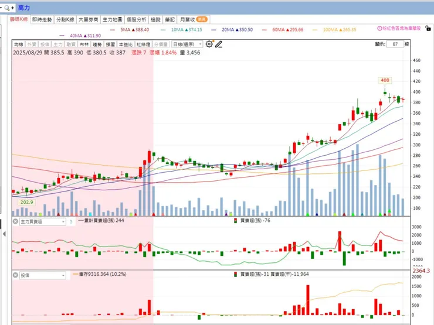Switch to the 追蹤 tab
Screen dimensions: 434x325
tap(155, 19)
